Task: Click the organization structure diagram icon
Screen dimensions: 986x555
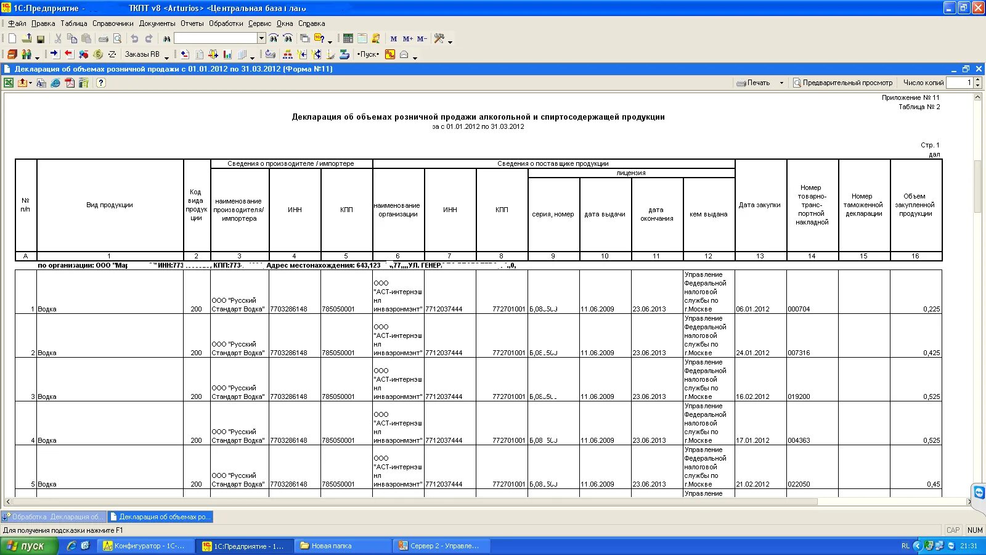Action: coord(288,54)
